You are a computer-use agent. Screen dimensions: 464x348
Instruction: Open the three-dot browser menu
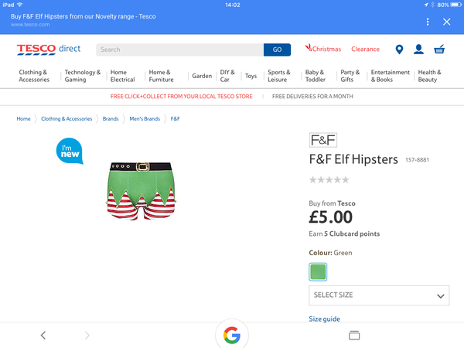click(x=428, y=22)
